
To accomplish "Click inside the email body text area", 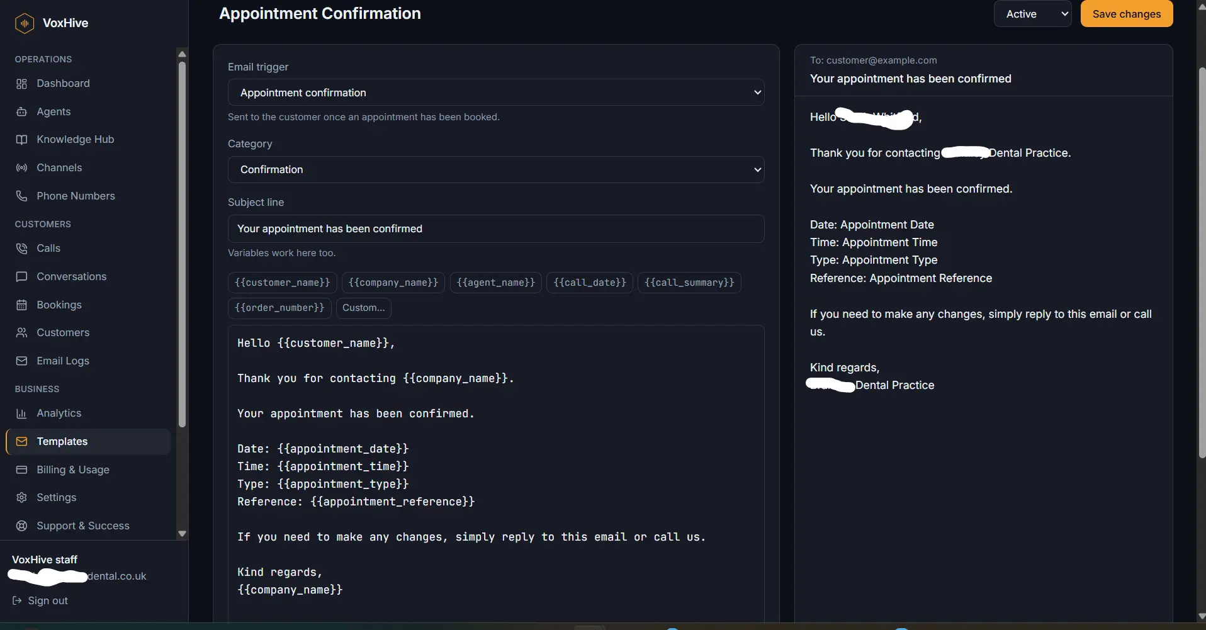I will point(496,473).
